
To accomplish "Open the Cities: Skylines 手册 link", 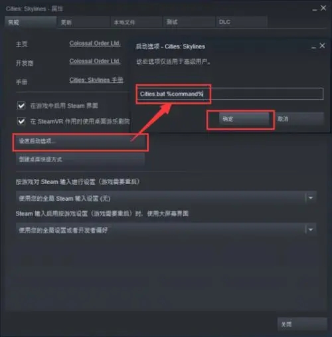I will [x=96, y=80].
